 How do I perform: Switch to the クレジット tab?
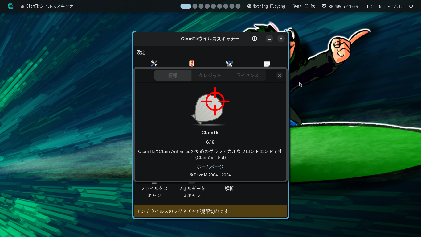click(x=210, y=75)
